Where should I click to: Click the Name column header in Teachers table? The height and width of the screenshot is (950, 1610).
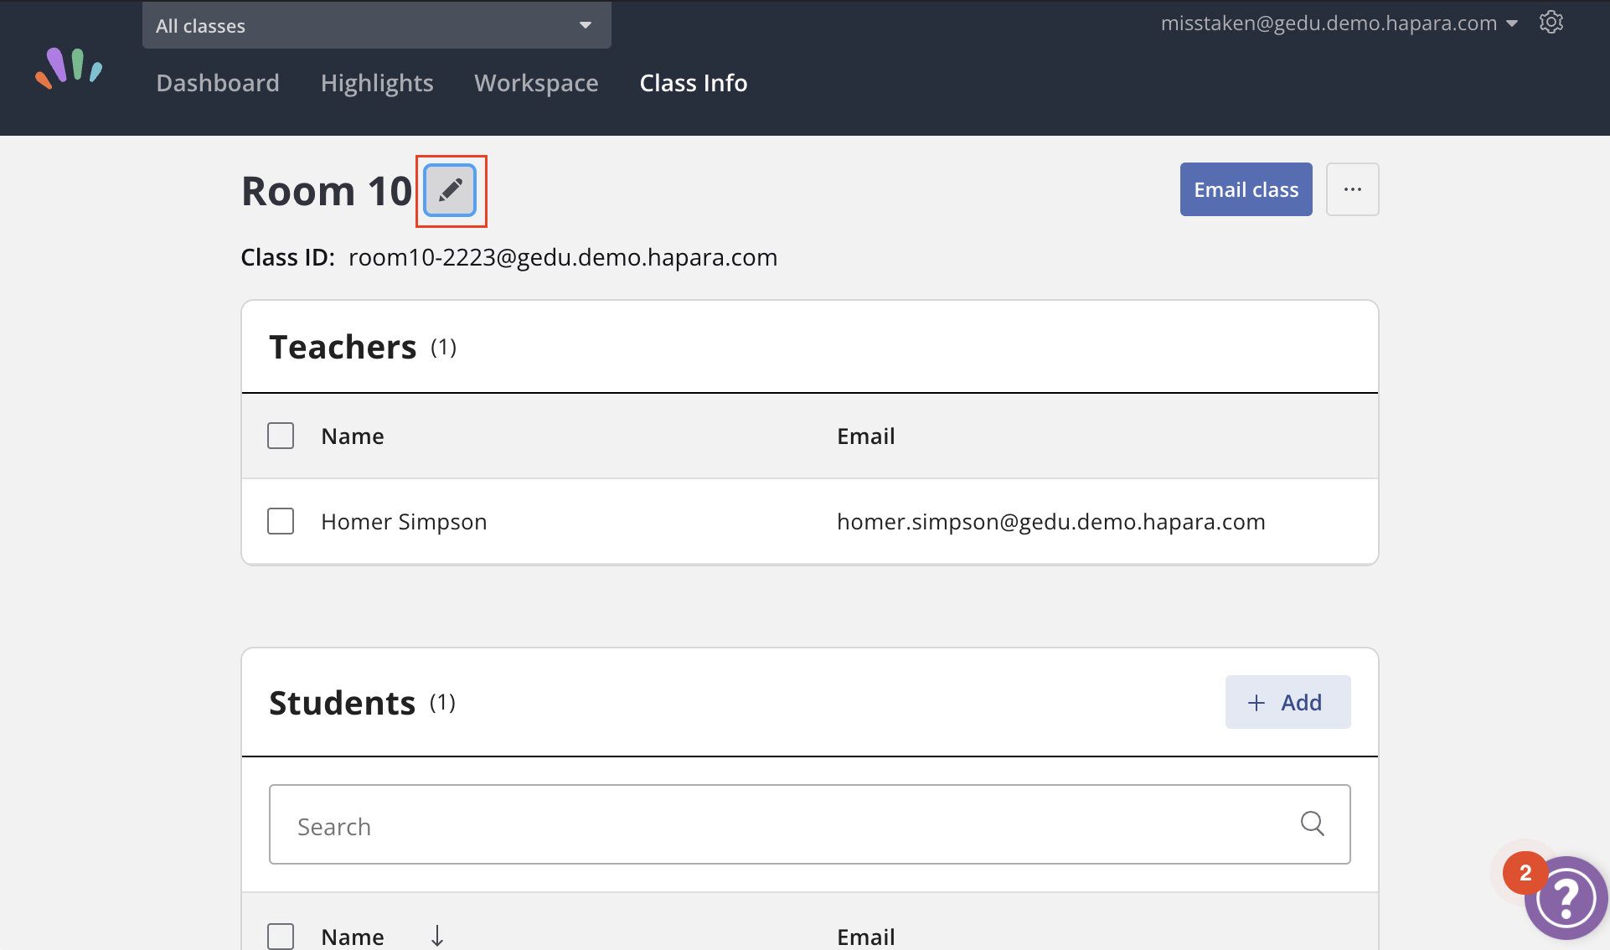click(x=353, y=436)
